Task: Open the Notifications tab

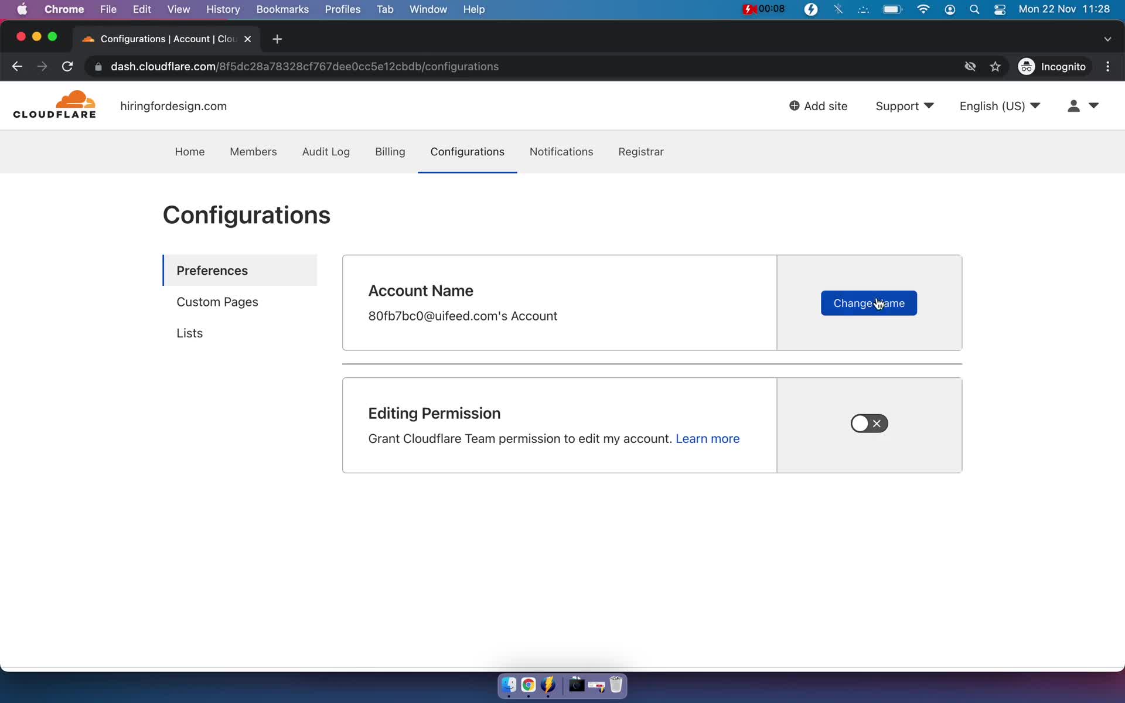Action: (561, 152)
